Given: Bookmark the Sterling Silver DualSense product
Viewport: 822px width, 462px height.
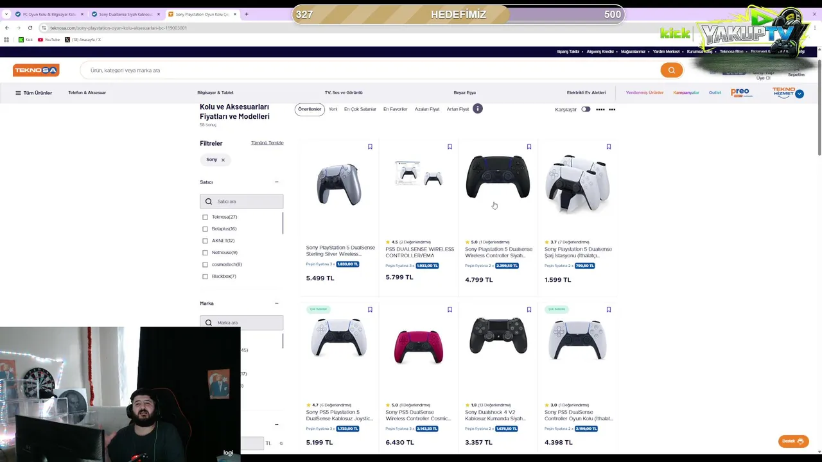Looking at the screenshot, I should point(370,147).
